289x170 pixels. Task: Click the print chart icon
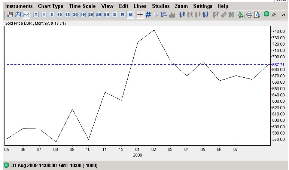tap(249, 15)
